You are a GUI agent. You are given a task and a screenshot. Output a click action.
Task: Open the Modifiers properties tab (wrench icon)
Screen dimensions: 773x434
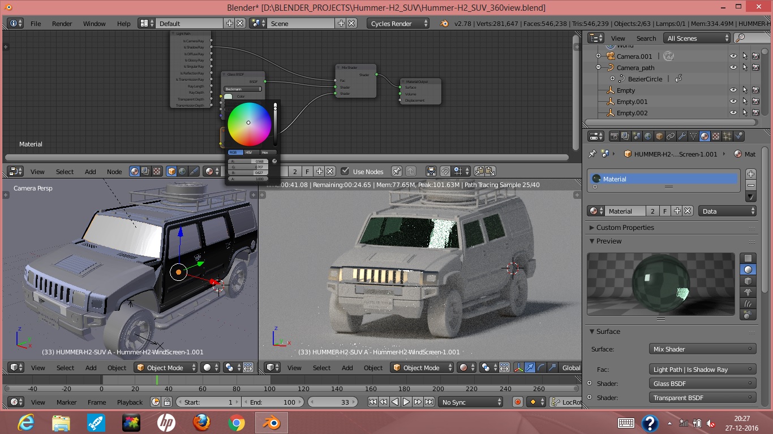tap(682, 136)
